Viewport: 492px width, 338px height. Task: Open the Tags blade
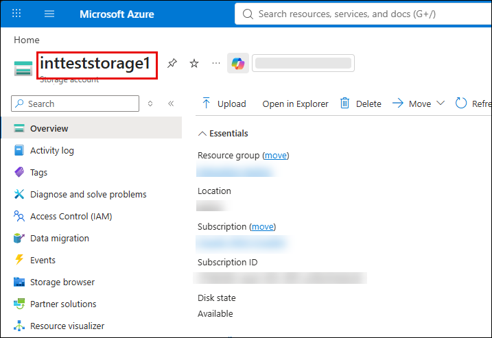(x=38, y=173)
